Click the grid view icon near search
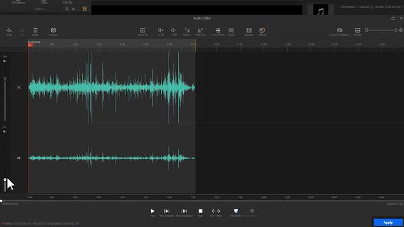 click(x=67, y=9)
